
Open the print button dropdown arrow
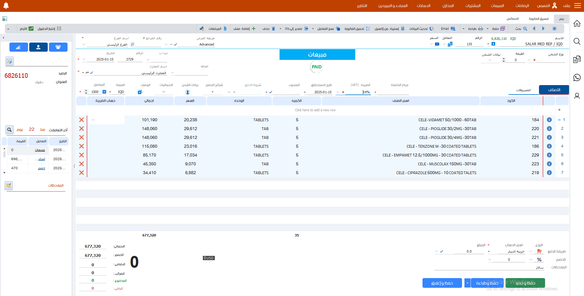[463, 29]
